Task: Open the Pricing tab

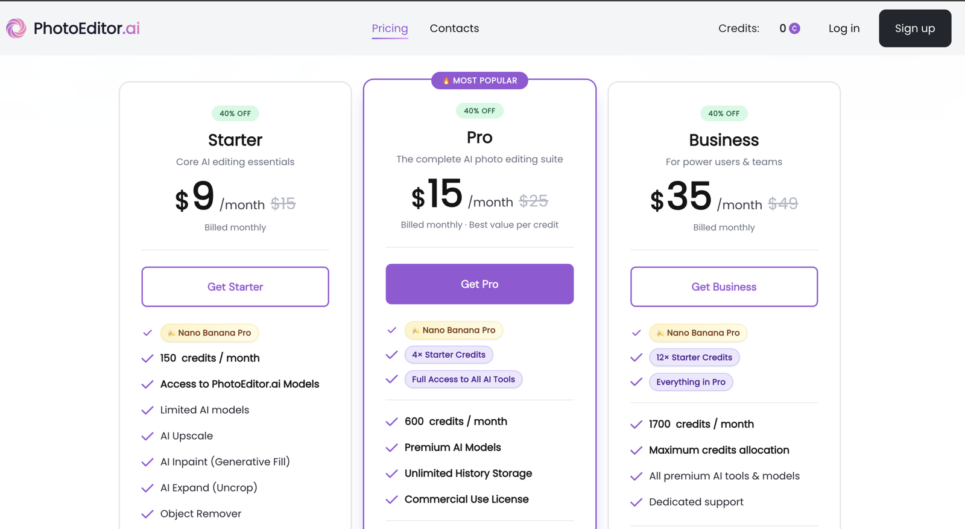Action: tap(390, 28)
